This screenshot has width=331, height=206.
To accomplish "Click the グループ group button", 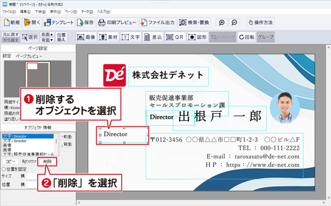I will pyautogui.click(x=266, y=37).
